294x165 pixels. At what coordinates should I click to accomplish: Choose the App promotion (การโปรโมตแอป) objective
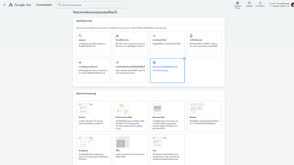(204, 44)
